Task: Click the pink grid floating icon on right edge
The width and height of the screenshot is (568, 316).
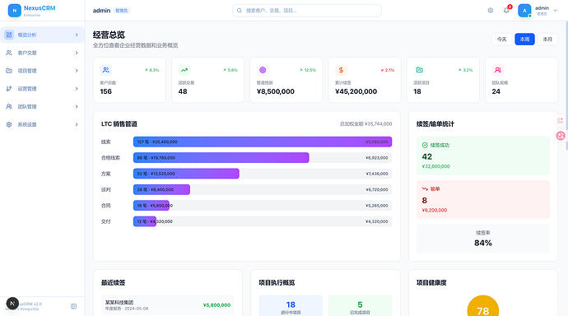Action: click(x=561, y=120)
